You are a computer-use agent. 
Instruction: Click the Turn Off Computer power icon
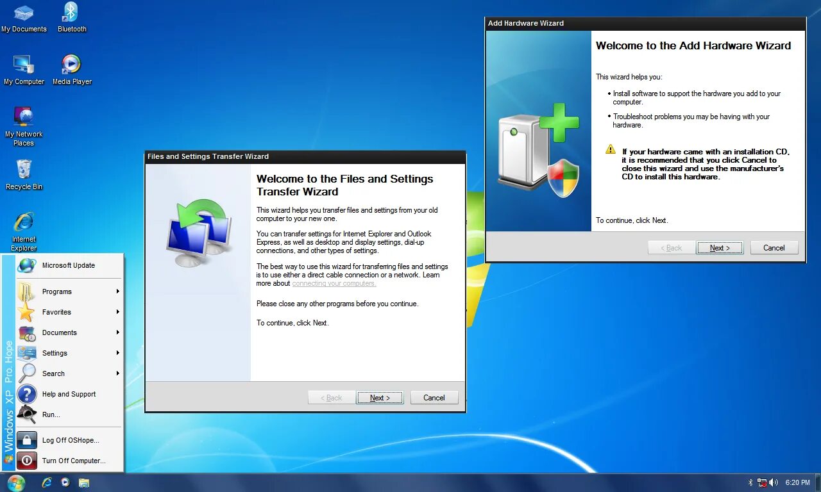pyautogui.click(x=26, y=461)
